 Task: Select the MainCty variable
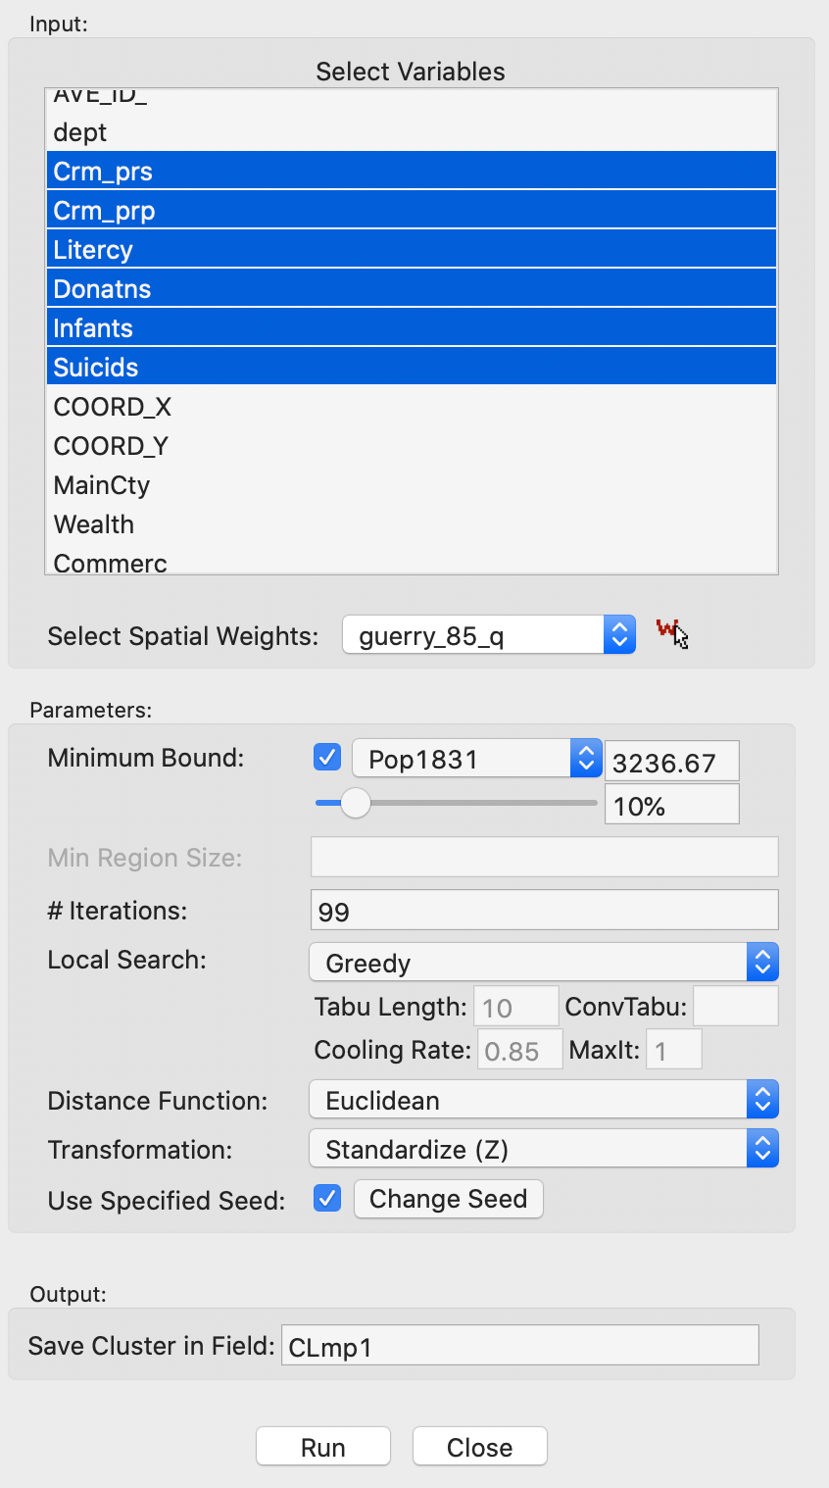coord(412,485)
